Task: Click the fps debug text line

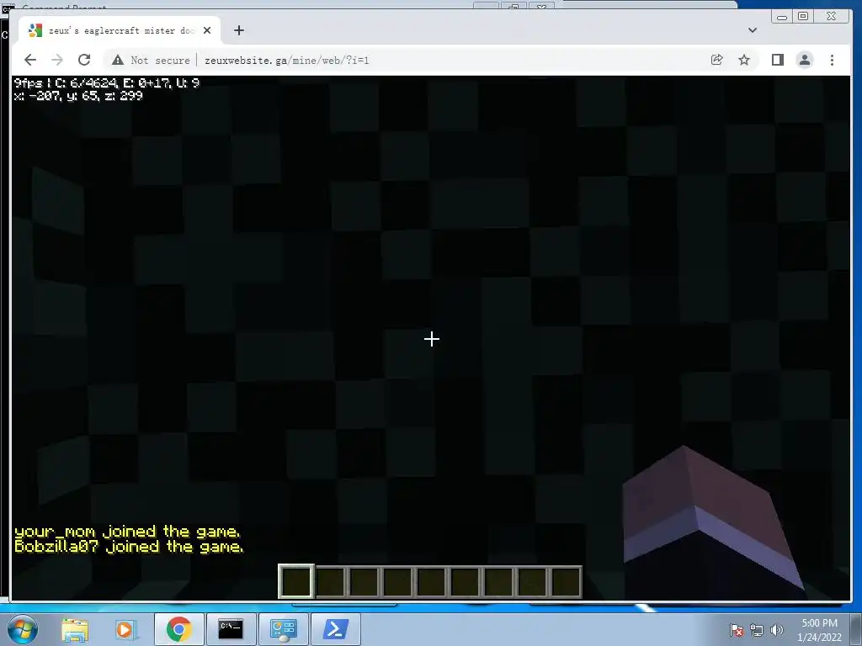Action: click(107, 83)
